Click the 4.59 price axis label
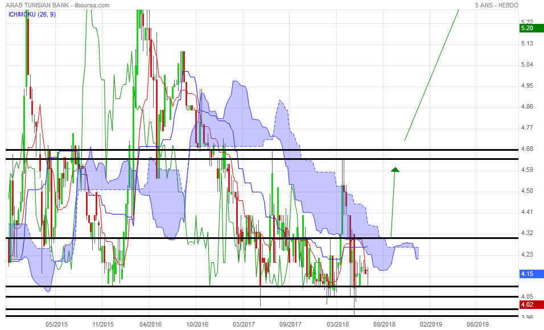 click(527, 170)
